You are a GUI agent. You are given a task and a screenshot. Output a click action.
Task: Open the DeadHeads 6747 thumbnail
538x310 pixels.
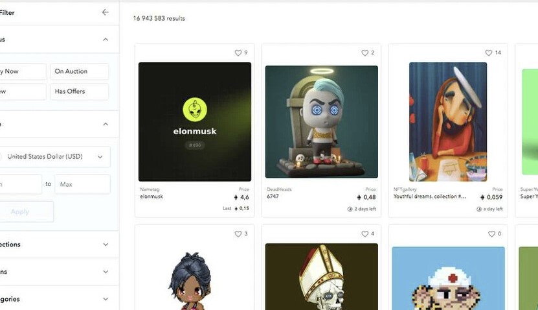(322, 122)
